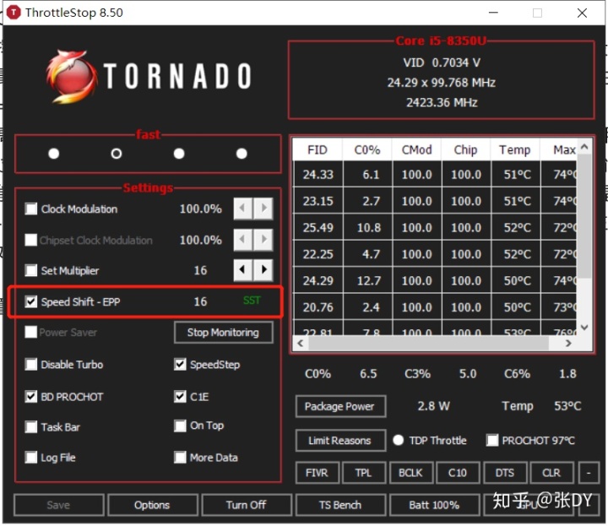
Task: Click the FID cell 25.49
Action: click(318, 227)
